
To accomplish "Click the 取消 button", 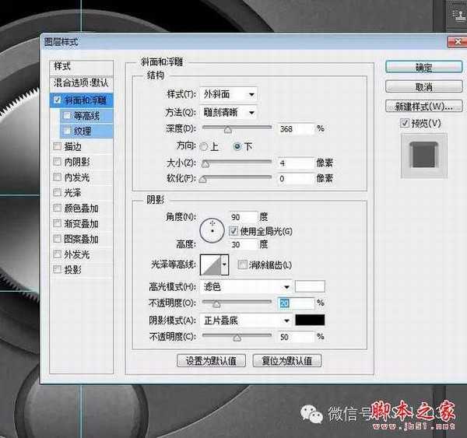I will (x=423, y=87).
